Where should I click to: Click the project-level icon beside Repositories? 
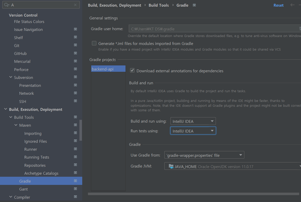[75, 165]
